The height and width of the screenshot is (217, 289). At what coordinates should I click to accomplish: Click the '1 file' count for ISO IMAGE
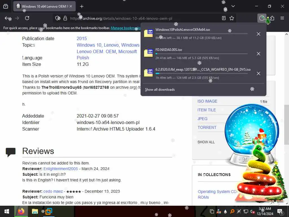(x=264, y=102)
